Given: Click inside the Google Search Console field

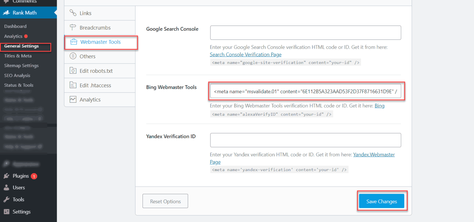Looking at the screenshot, I should [305, 32].
